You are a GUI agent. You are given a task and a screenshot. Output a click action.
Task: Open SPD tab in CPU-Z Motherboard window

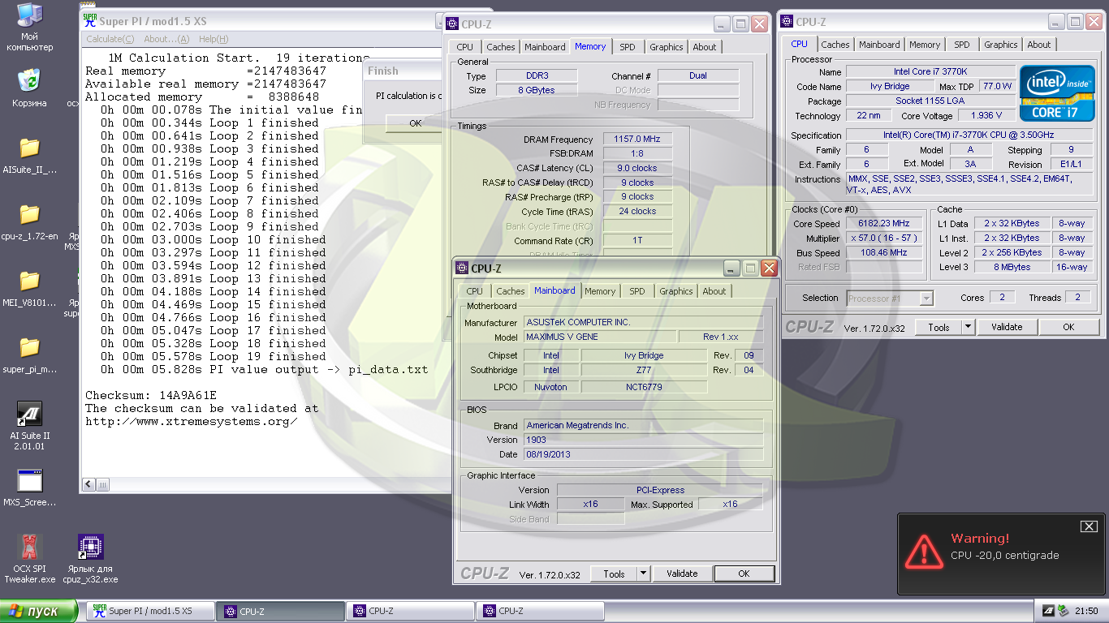coord(637,291)
